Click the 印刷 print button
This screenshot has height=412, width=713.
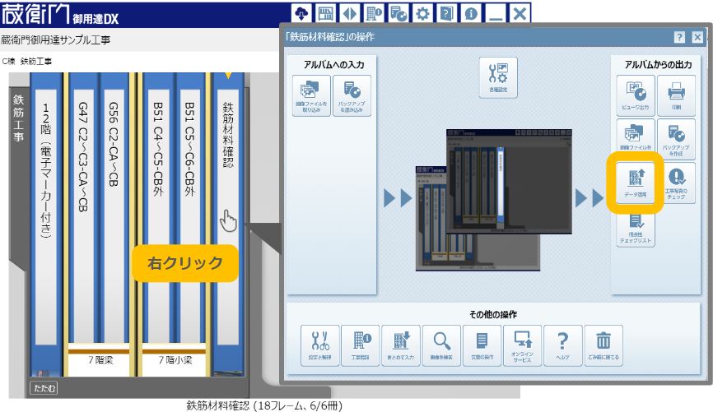676,95
